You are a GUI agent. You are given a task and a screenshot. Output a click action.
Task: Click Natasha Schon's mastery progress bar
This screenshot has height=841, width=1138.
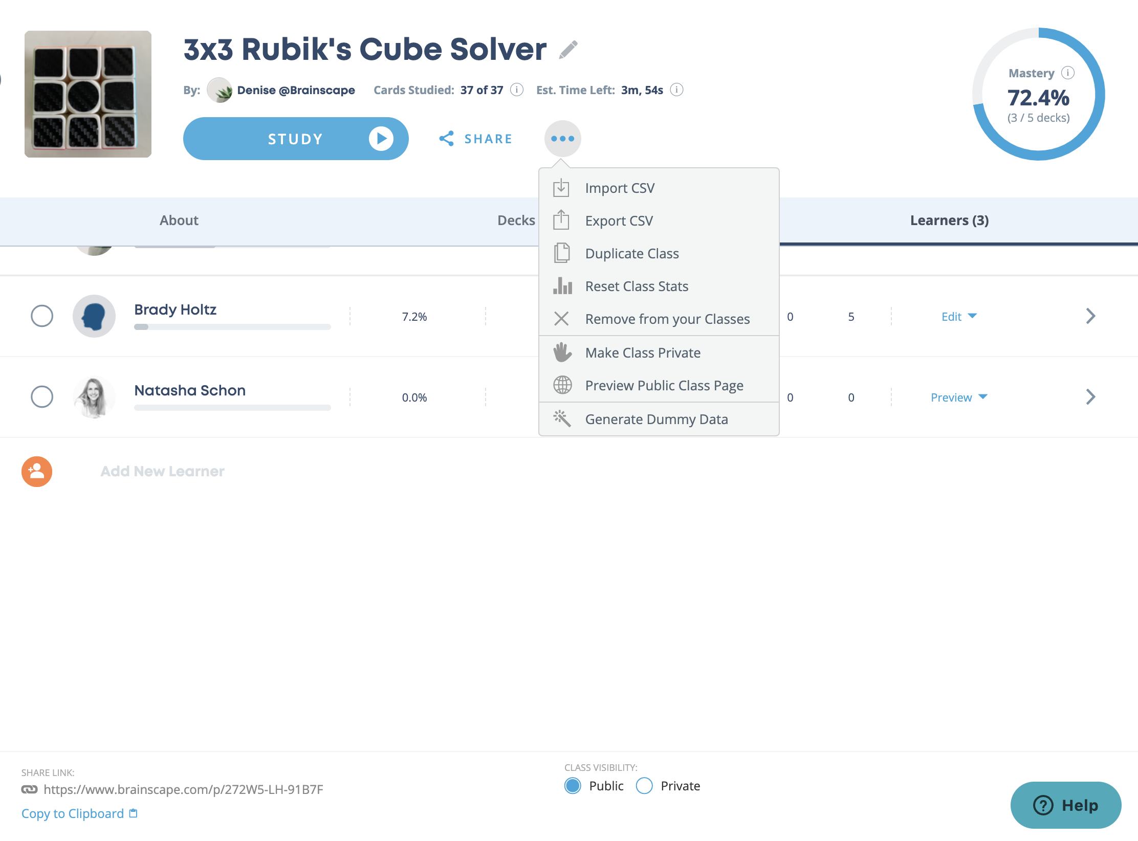[x=232, y=408]
